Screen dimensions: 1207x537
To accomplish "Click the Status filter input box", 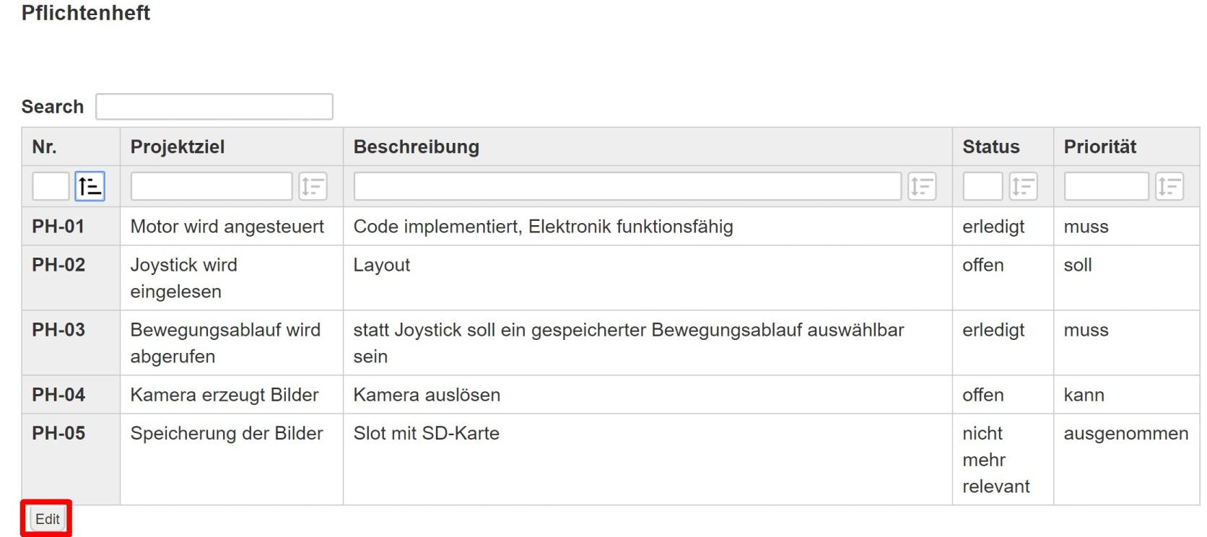I will click(x=982, y=186).
